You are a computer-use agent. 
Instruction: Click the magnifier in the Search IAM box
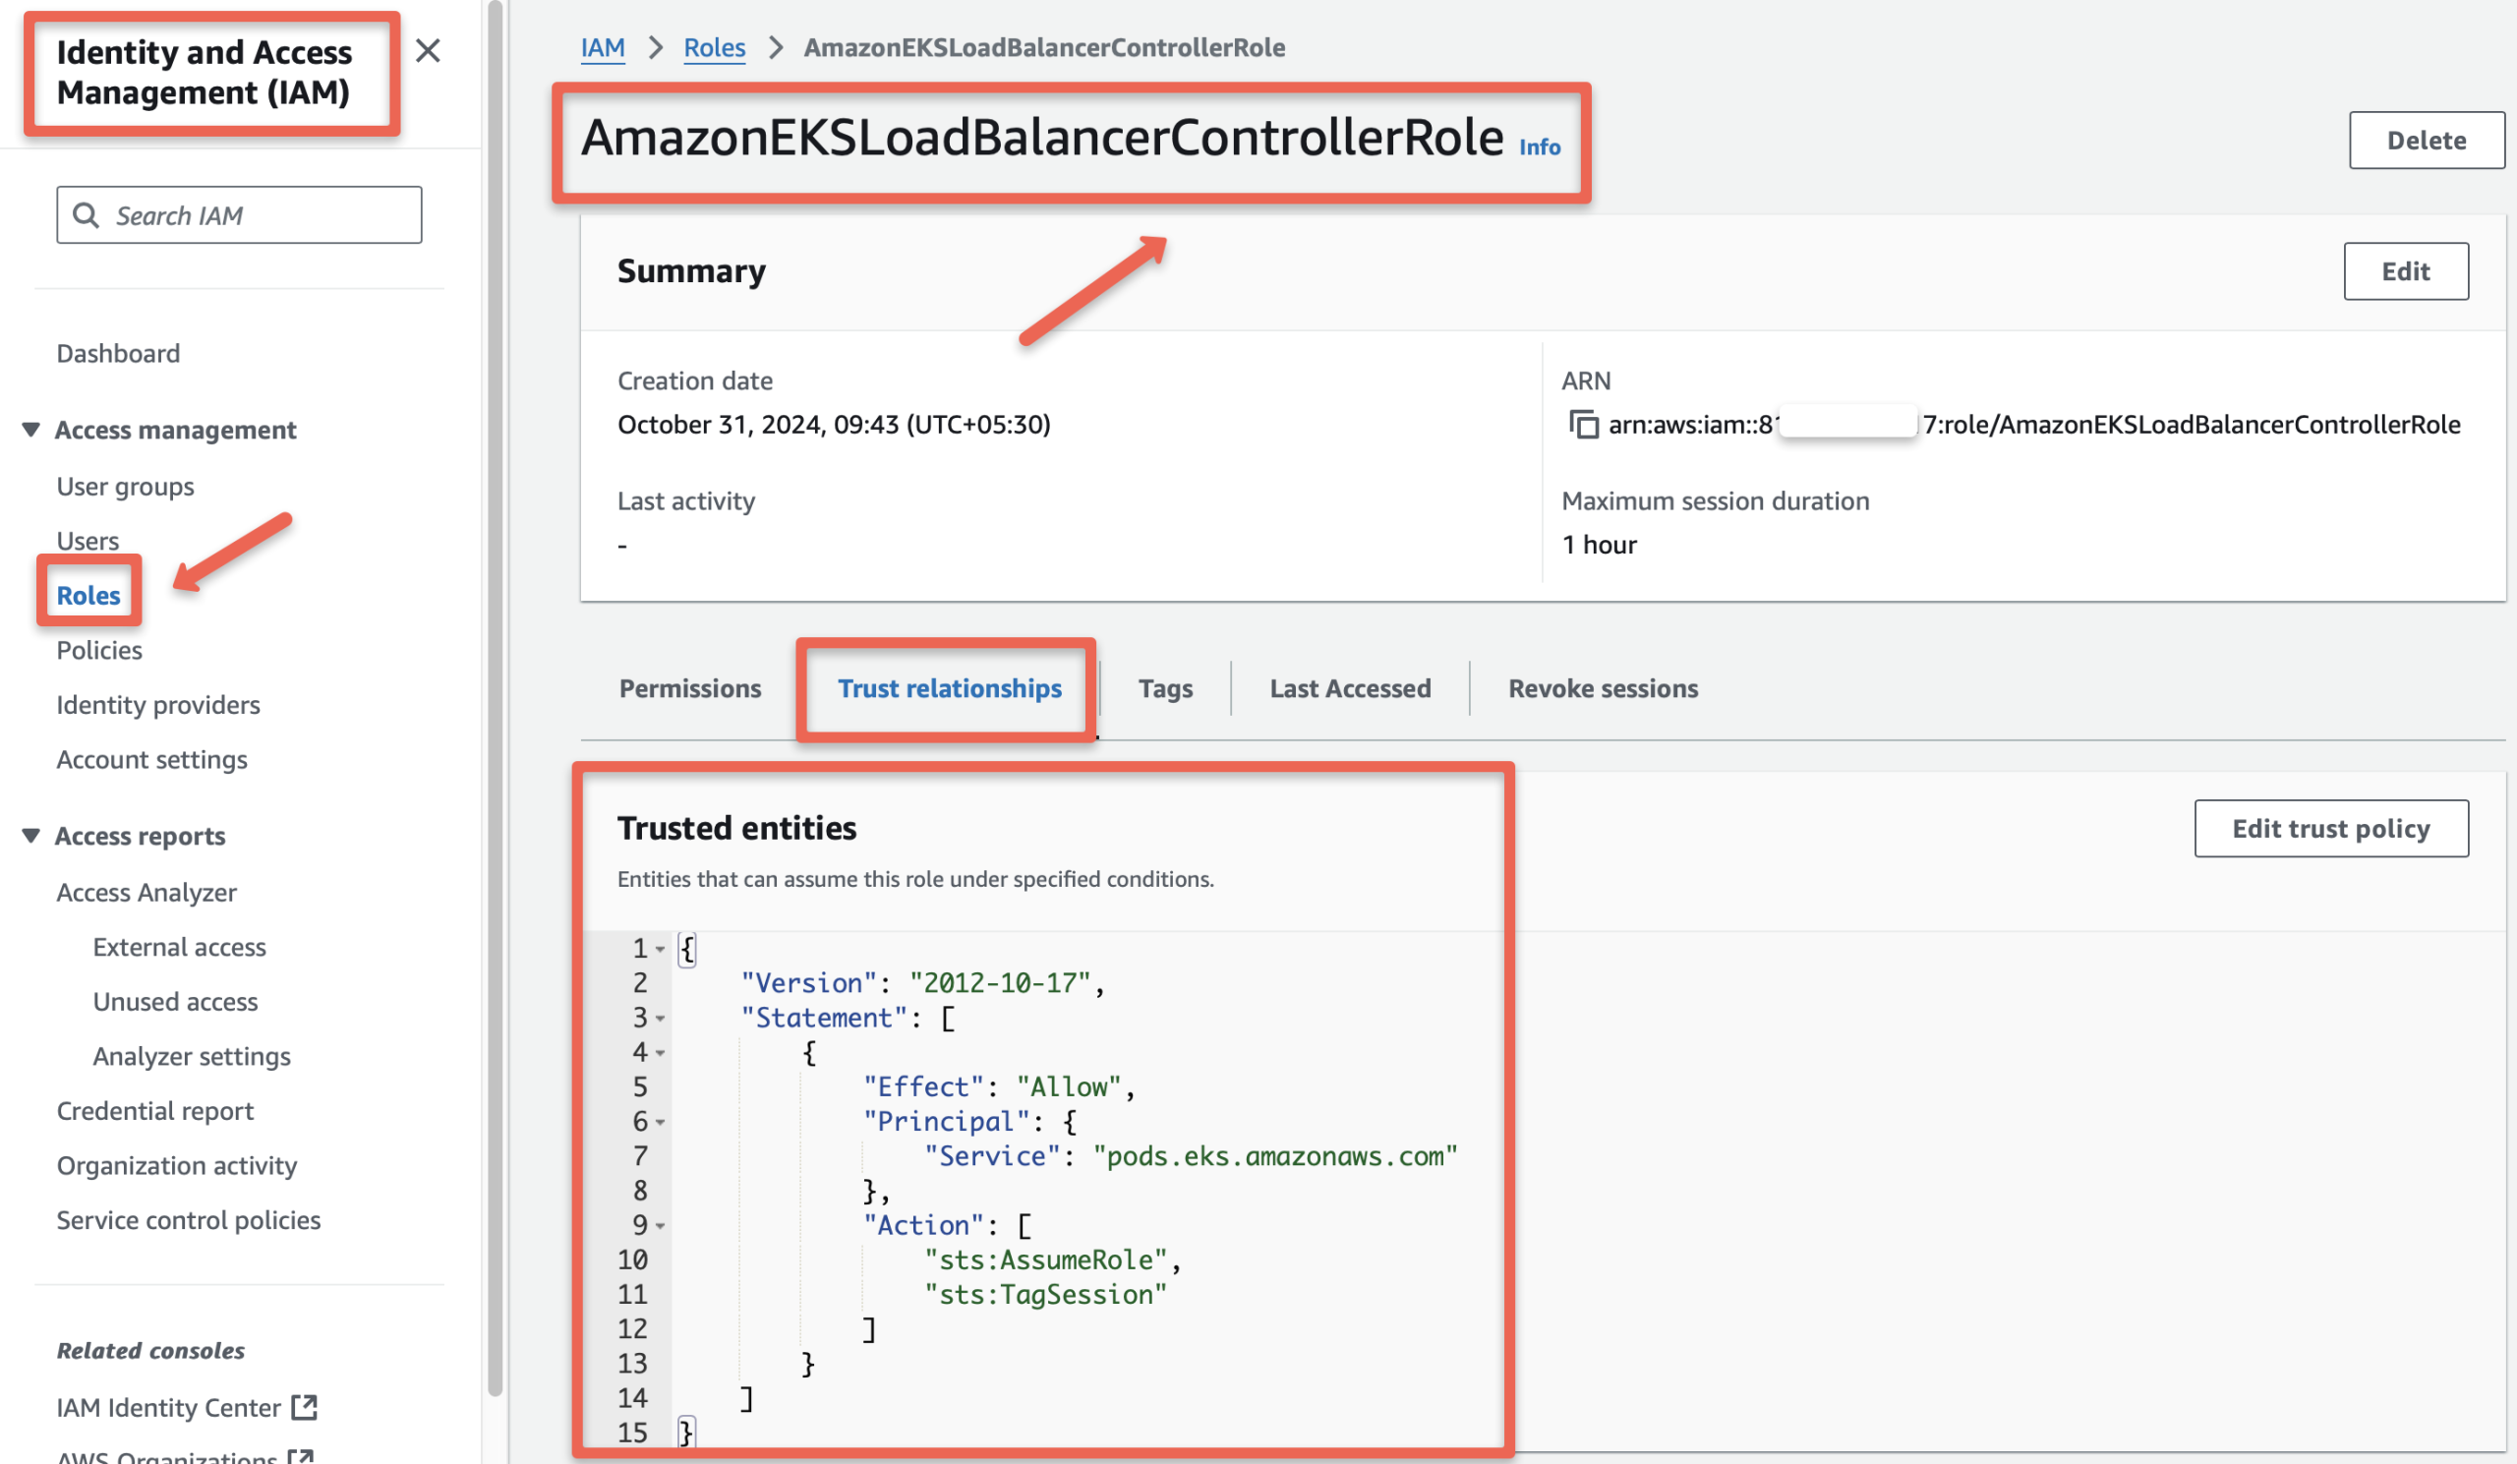(x=86, y=214)
